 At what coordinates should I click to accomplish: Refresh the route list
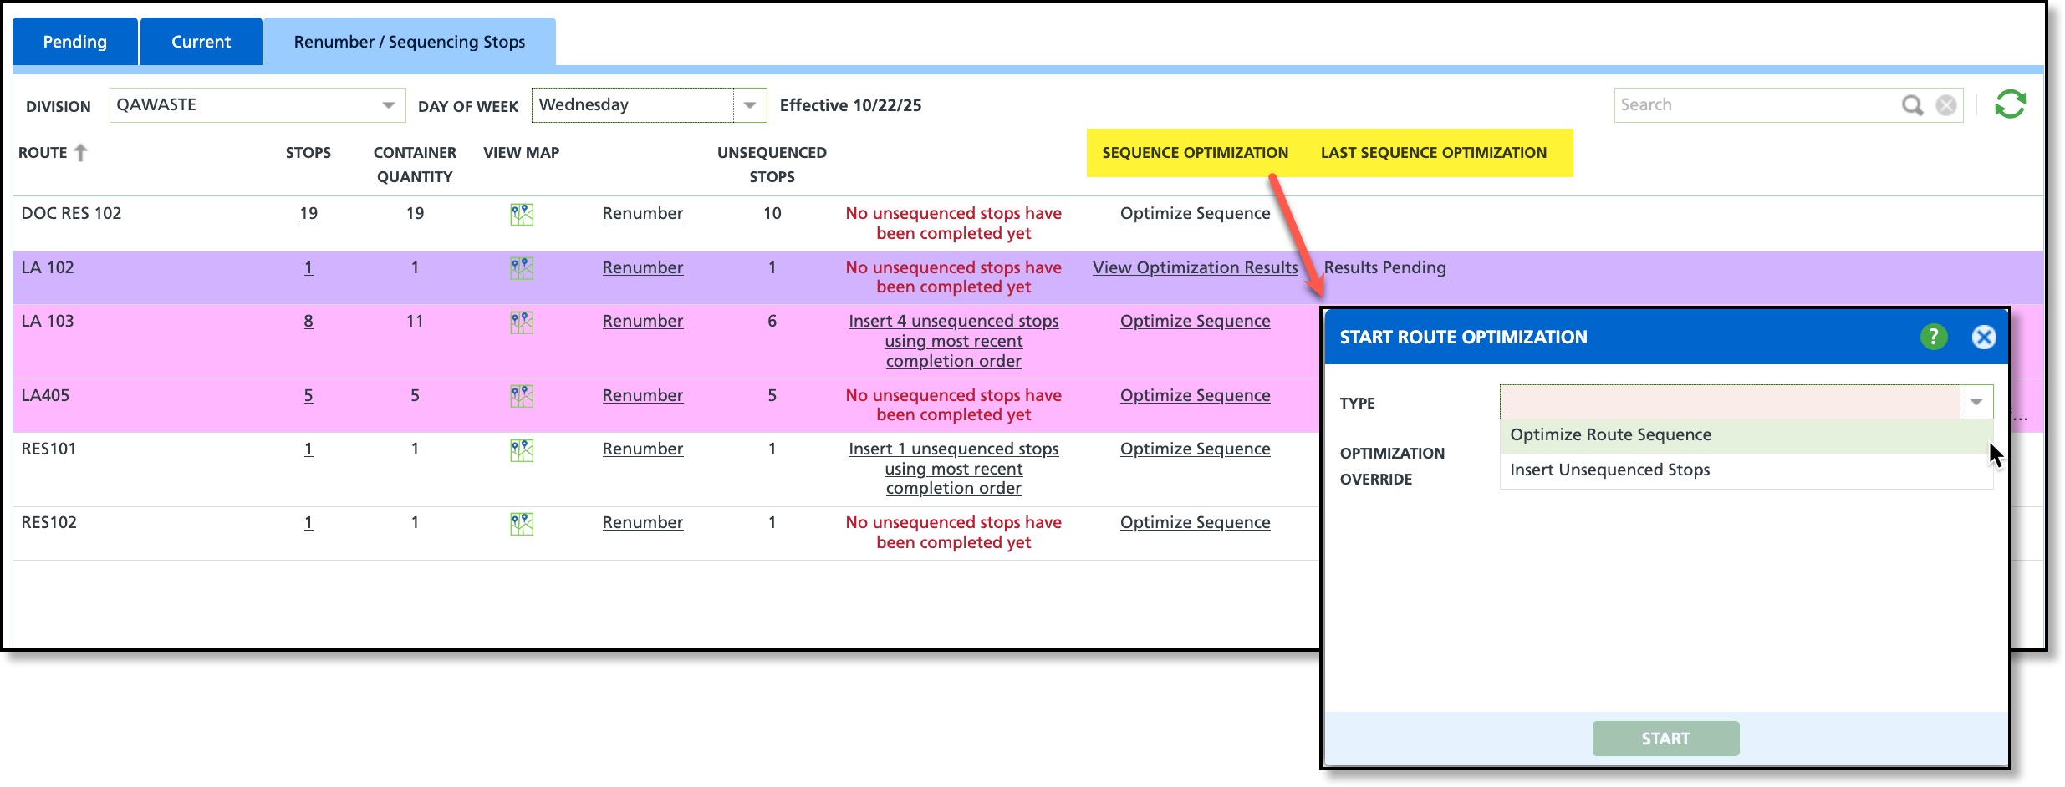coord(2010,104)
